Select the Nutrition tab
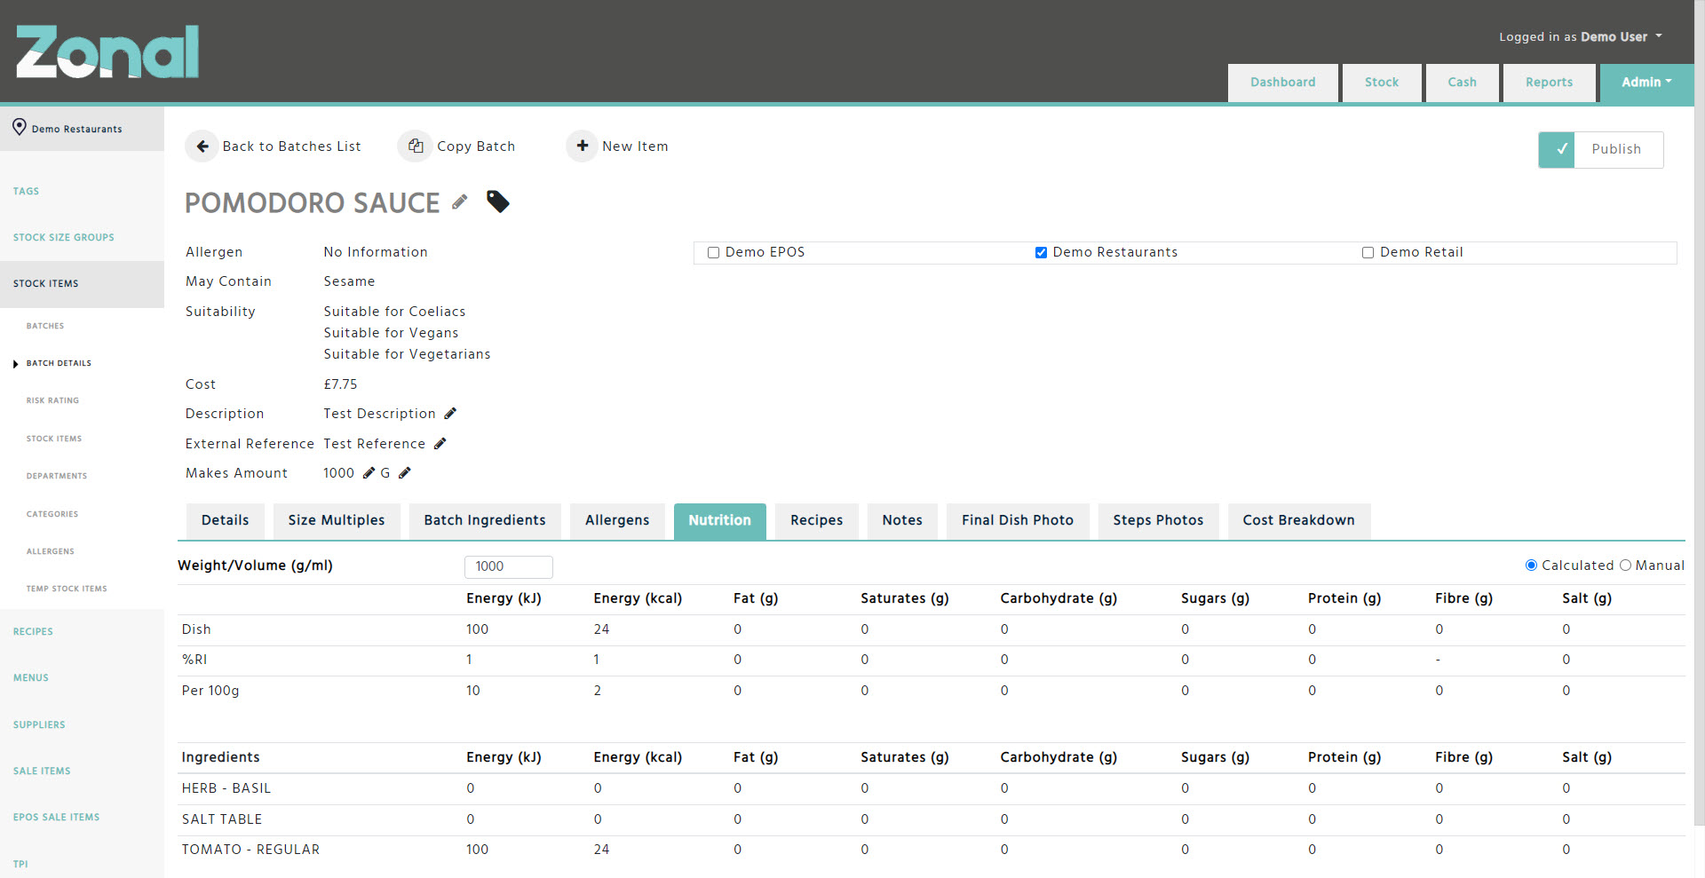Image resolution: width=1705 pixels, height=878 pixels. (720, 520)
